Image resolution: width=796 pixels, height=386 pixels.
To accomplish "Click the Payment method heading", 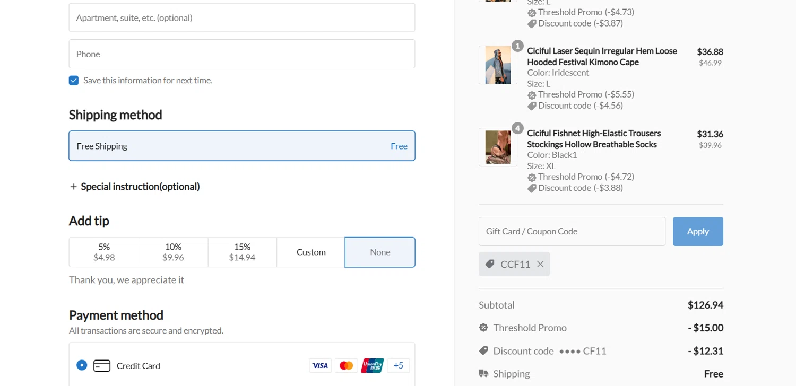I will click(x=116, y=315).
